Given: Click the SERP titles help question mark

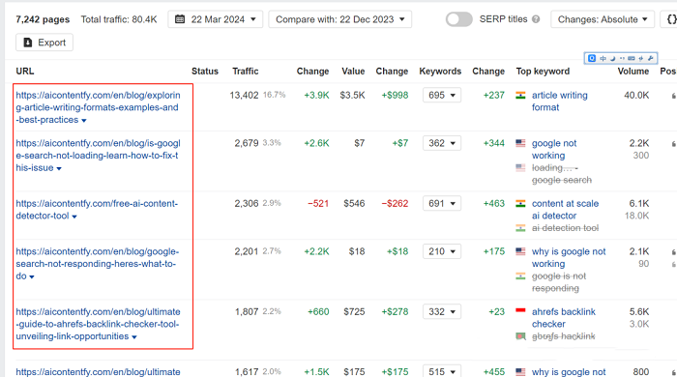Looking at the screenshot, I should (x=536, y=19).
